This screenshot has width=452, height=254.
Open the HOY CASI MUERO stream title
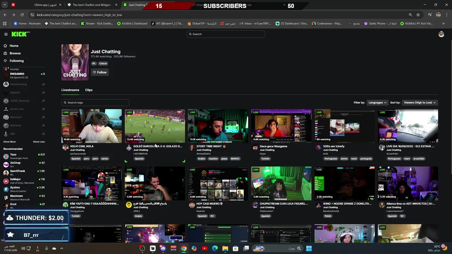210,204
